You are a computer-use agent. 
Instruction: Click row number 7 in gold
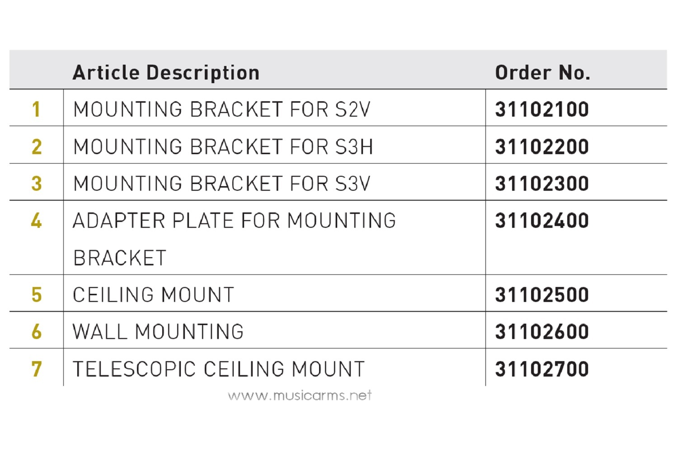coord(36,369)
